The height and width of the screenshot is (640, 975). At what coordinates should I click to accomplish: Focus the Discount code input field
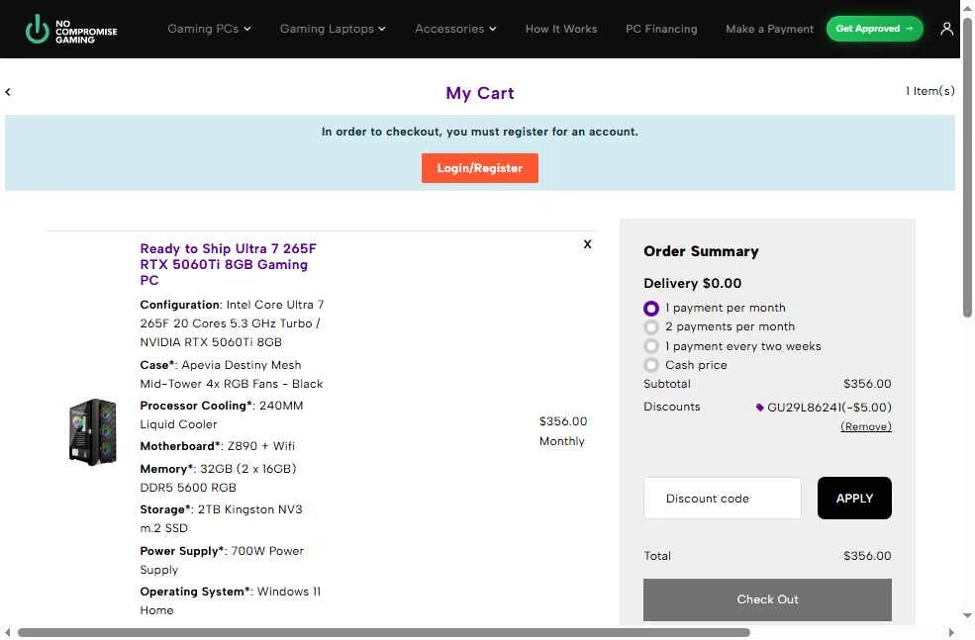[722, 498]
